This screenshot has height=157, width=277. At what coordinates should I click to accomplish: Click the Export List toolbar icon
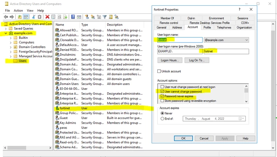click(65, 17)
